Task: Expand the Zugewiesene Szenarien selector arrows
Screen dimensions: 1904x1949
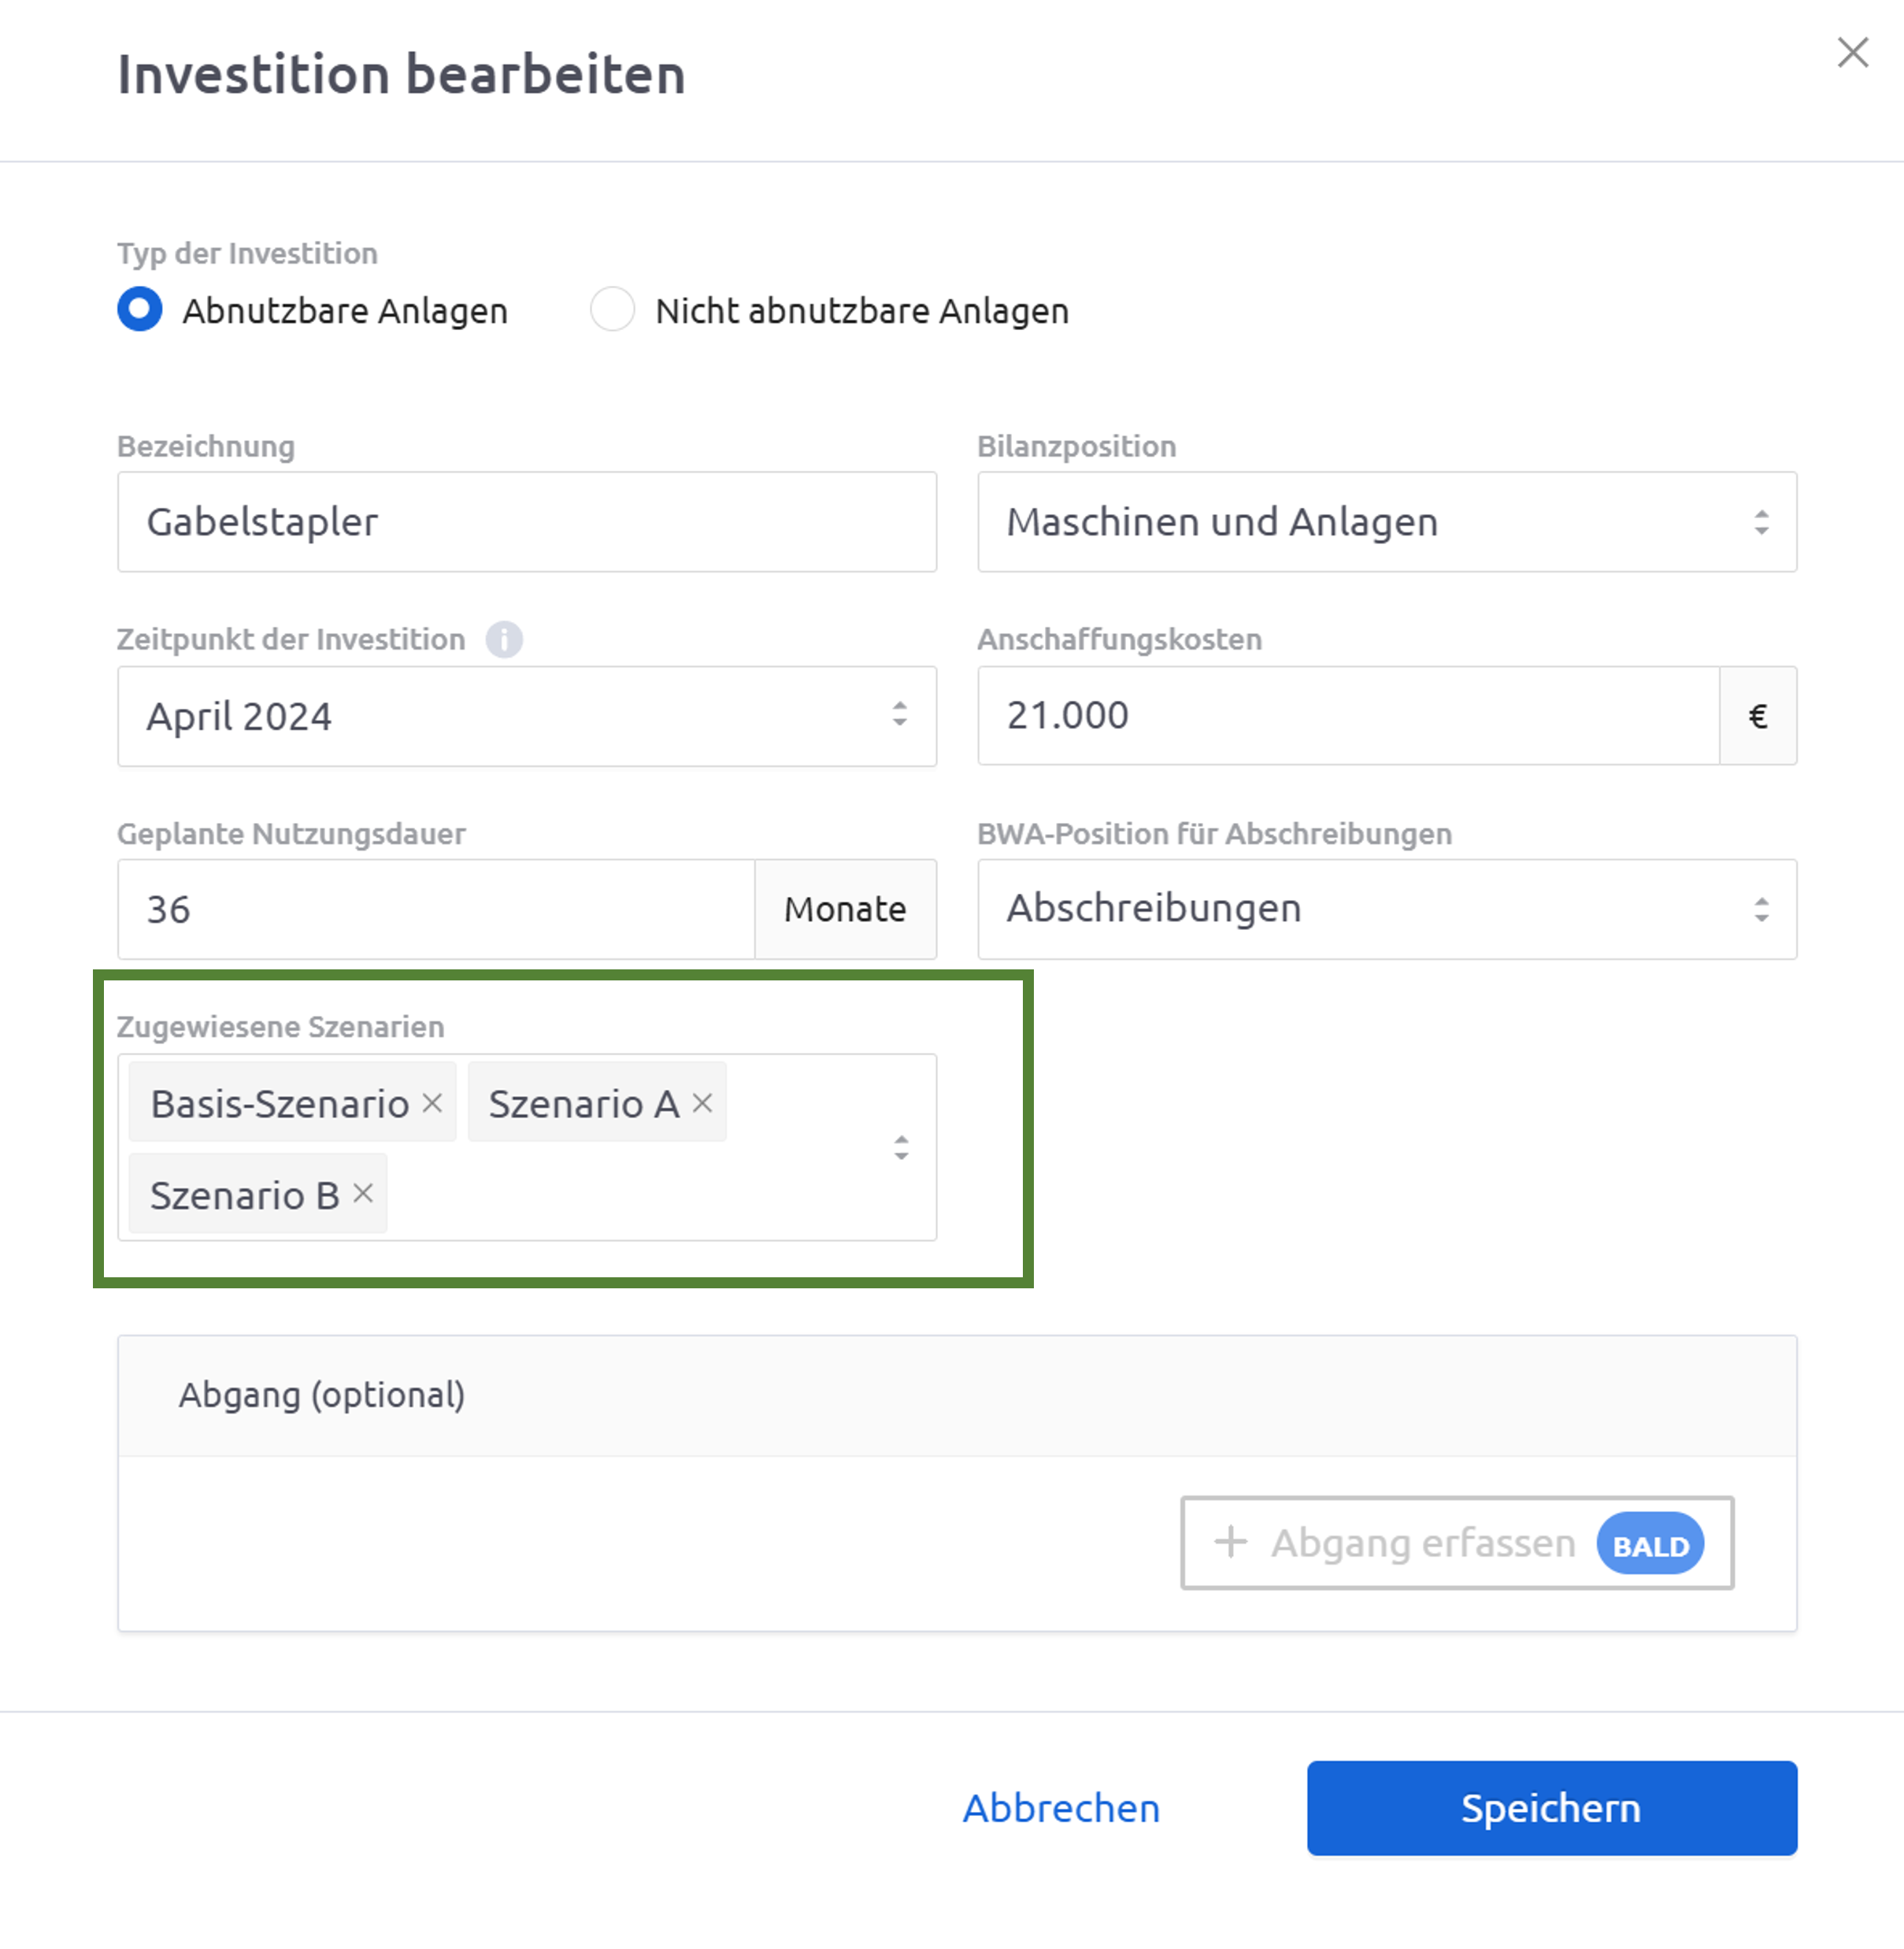Action: 901,1147
